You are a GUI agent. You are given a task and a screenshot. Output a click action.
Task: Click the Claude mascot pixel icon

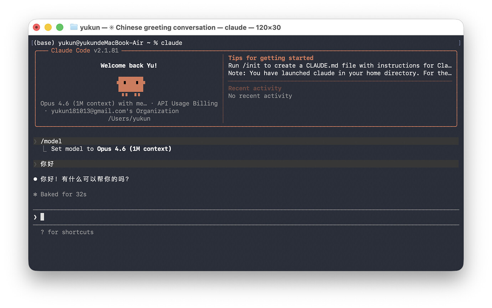click(x=131, y=86)
